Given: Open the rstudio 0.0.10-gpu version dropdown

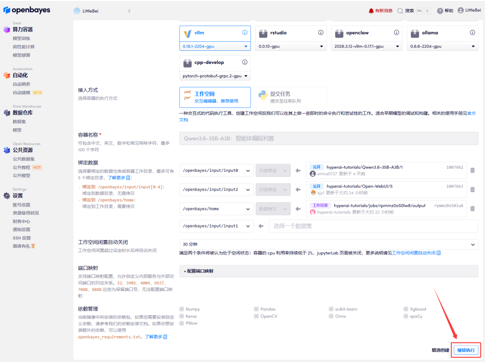Looking at the screenshot, I should point(291,46).
